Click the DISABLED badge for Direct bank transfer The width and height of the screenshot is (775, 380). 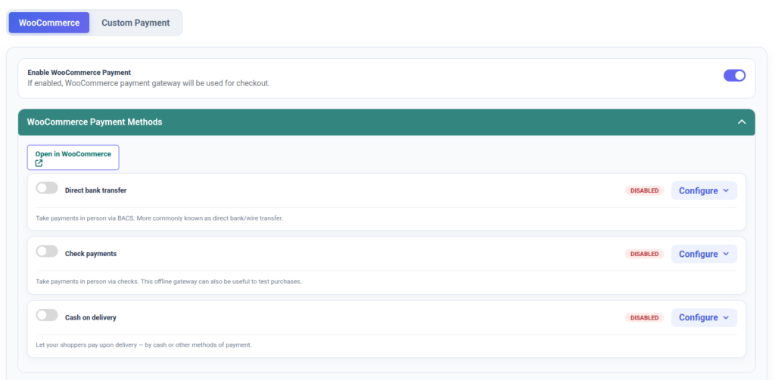click(x=645, y=190)
